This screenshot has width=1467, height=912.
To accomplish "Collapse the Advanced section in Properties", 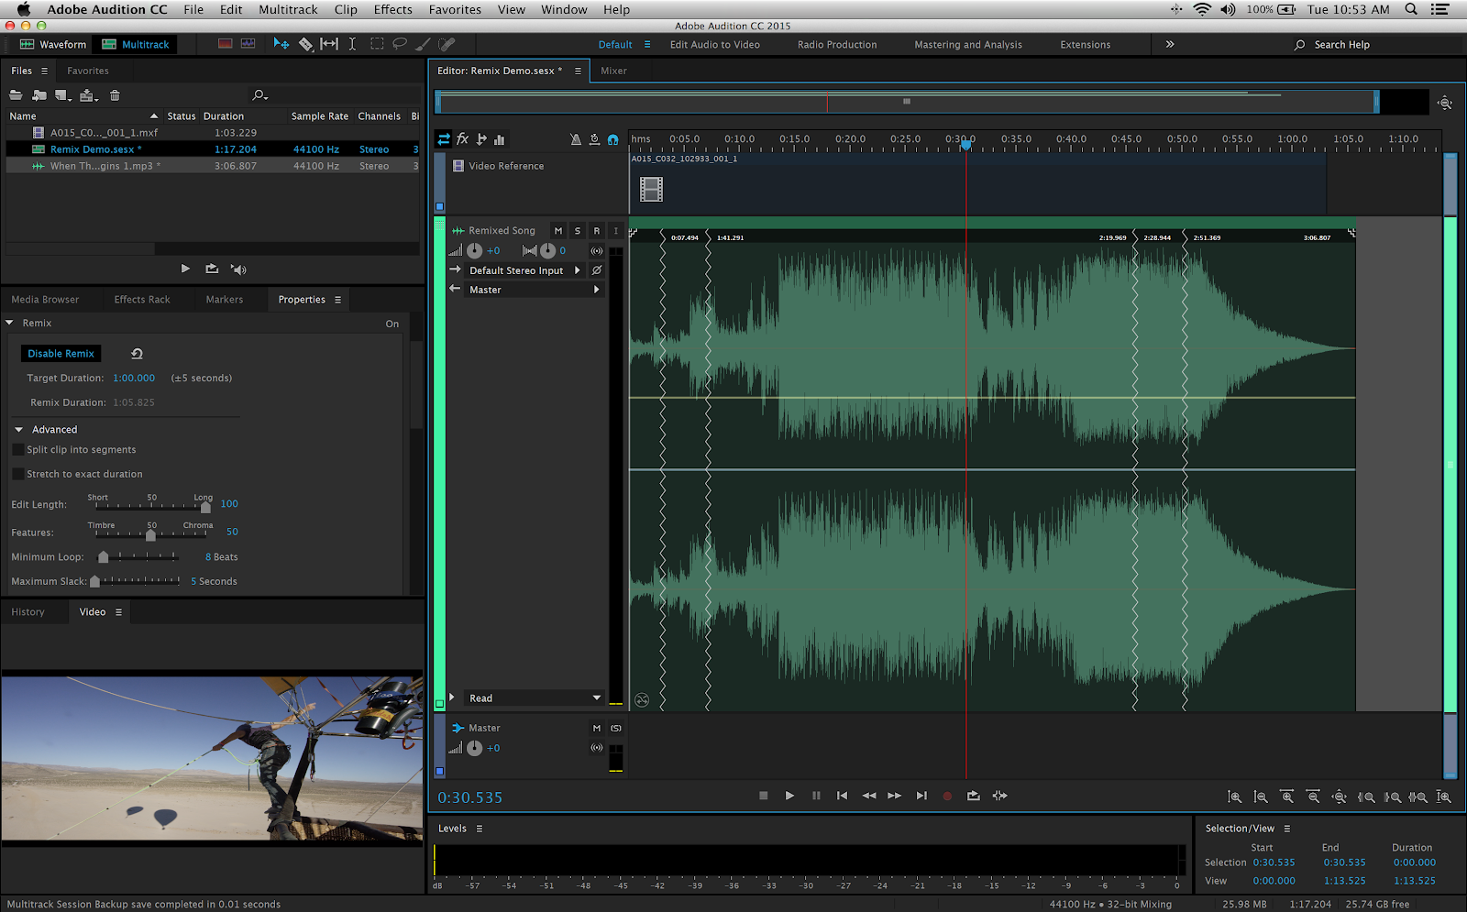I will tap(19, 430).
